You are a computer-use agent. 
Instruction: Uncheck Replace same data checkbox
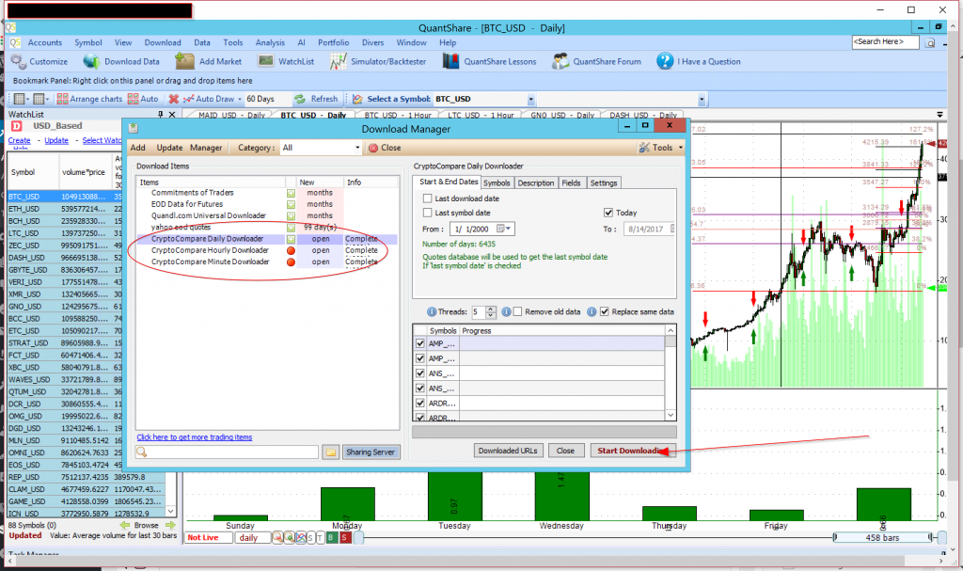point(605,312)
